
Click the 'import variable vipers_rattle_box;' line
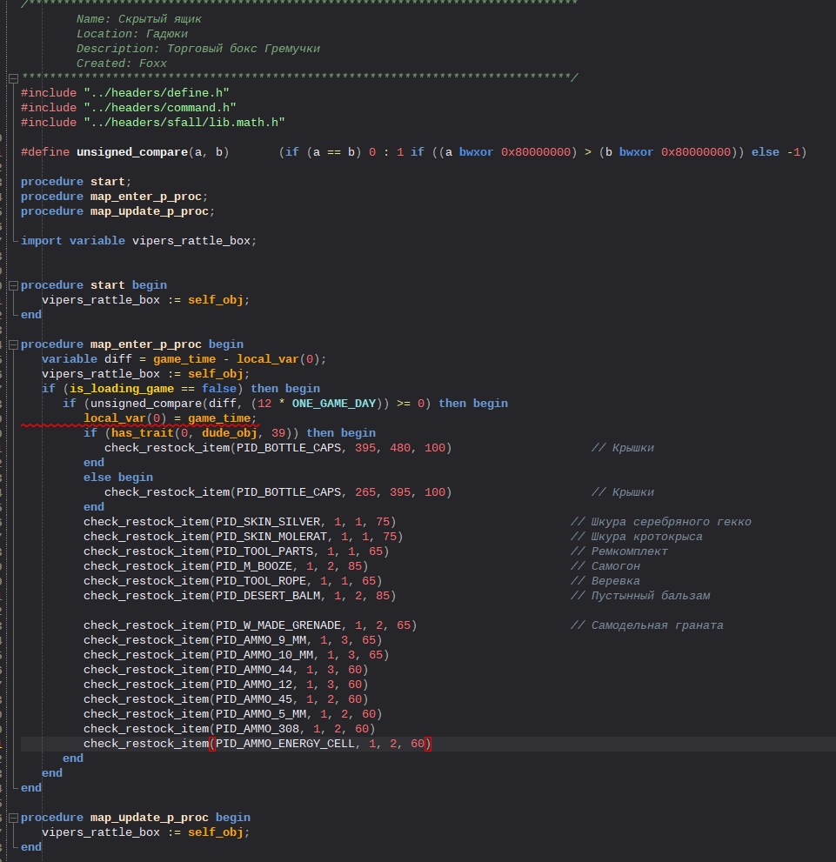point(138,241)
